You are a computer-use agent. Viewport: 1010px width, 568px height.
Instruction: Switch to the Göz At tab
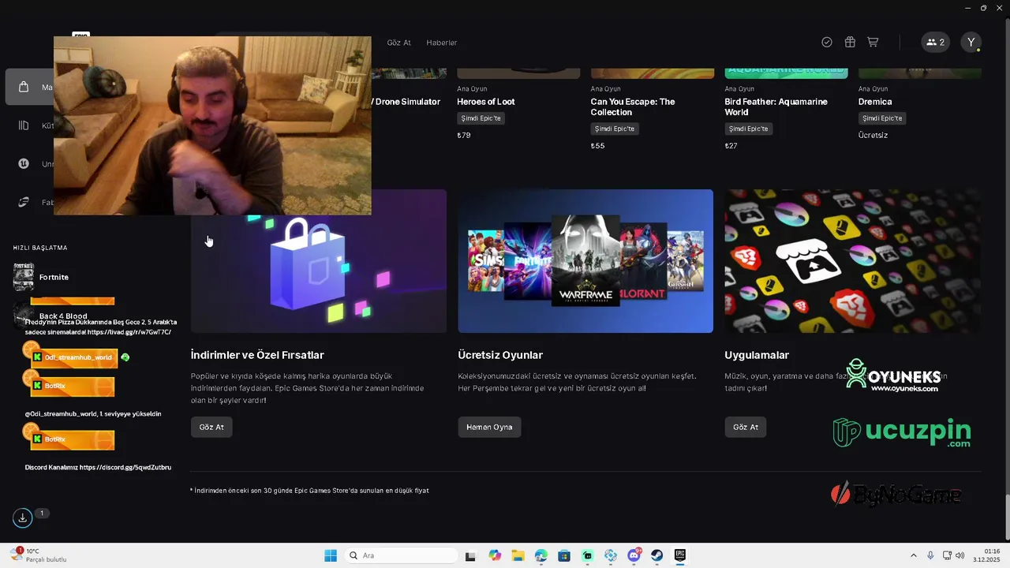[398, 43]
